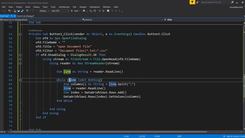Click the 'Ln 64' status bar indicator
The height and width of the screenshot is (138, 245).
click(126, 136)
